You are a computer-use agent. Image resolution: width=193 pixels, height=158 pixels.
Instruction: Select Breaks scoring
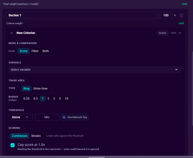(36, 136)
